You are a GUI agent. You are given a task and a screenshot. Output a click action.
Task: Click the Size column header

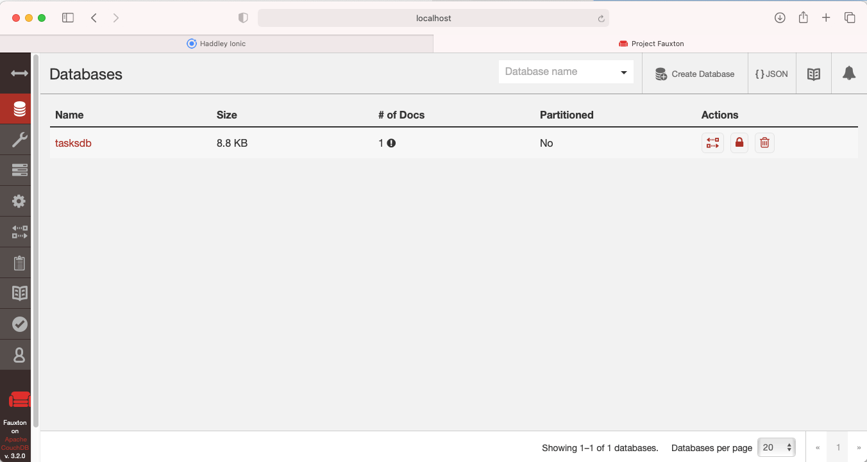click(x=227, y=115)
